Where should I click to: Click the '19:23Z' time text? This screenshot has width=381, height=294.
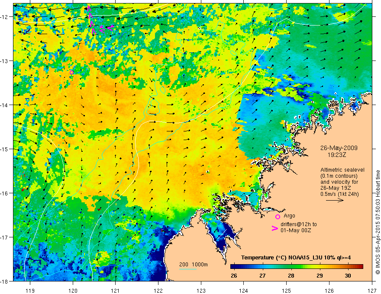coord(336,154)
